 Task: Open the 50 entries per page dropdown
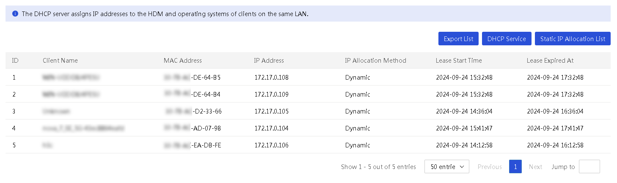point(447,166)
